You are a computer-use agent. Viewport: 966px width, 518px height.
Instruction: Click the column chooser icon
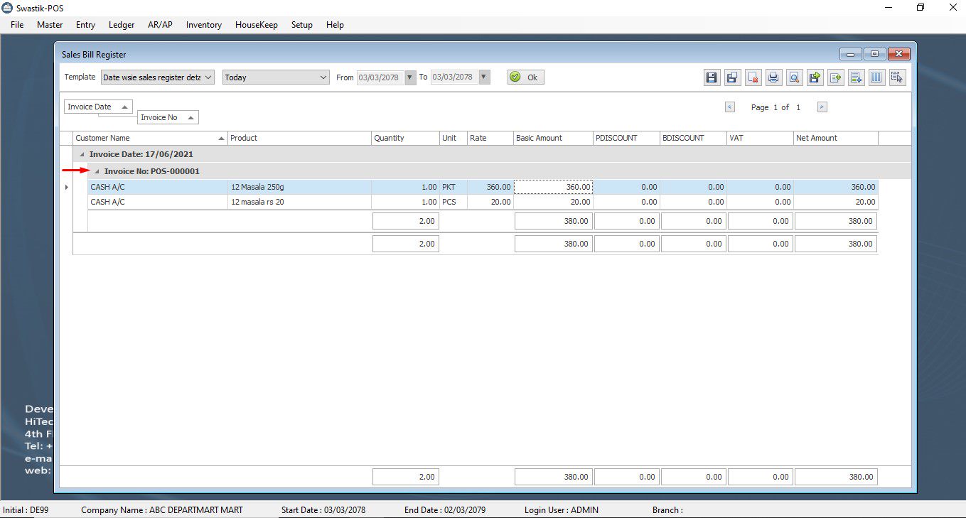[876, 77]
